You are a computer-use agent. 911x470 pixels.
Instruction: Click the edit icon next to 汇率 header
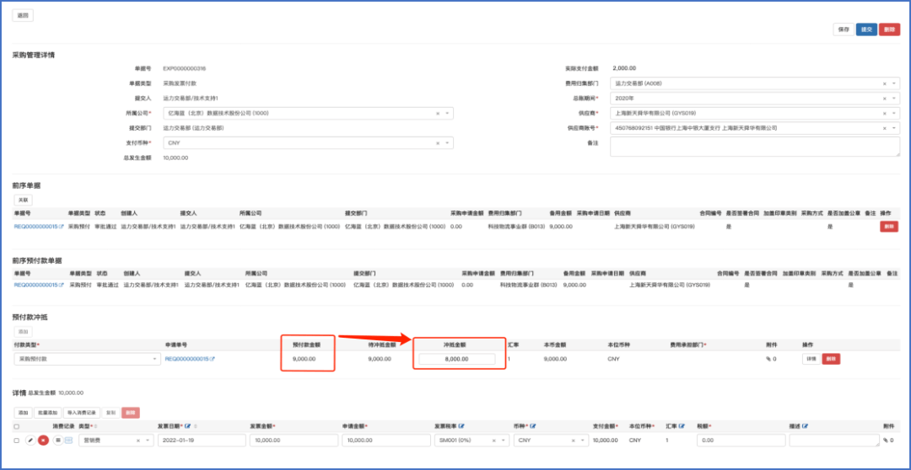682,426
